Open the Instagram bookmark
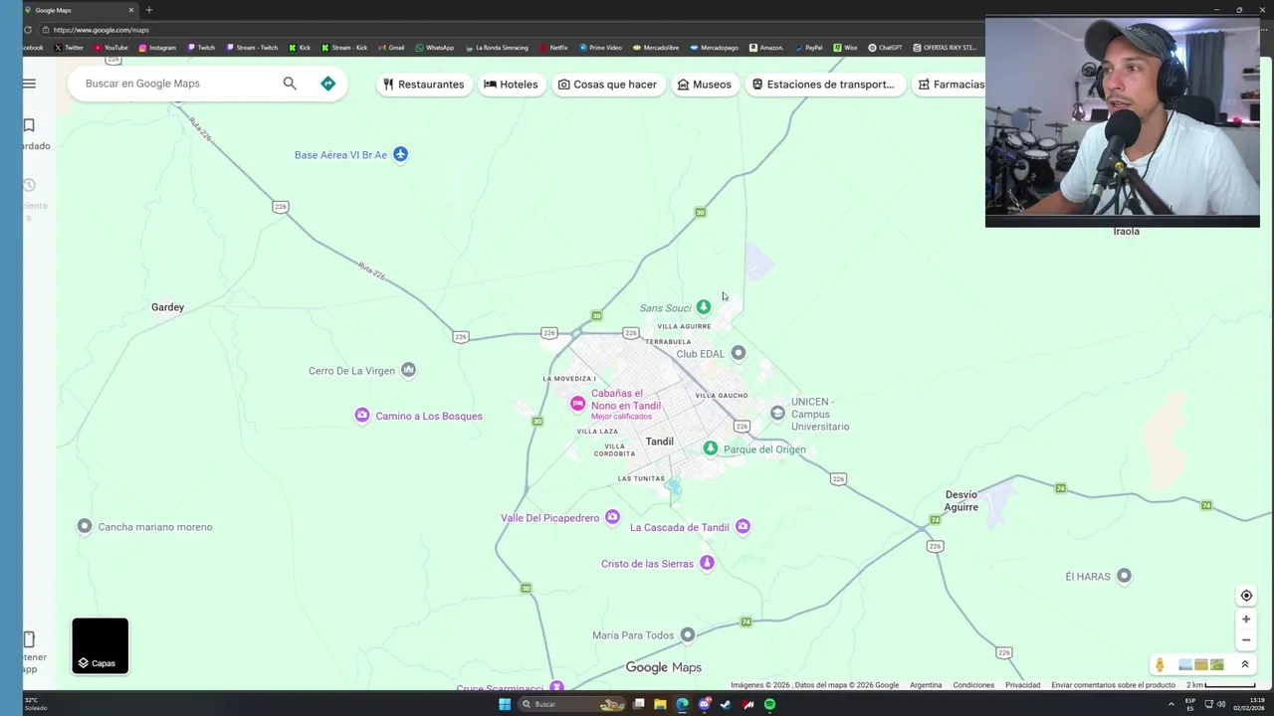Viewport: 1274px width, 716px height. tap(157, 48)
